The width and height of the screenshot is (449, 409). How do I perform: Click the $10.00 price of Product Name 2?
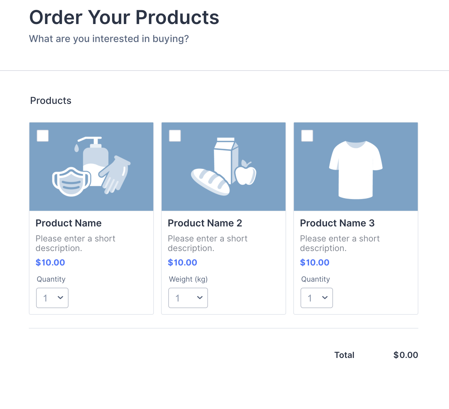pos(182,262)
